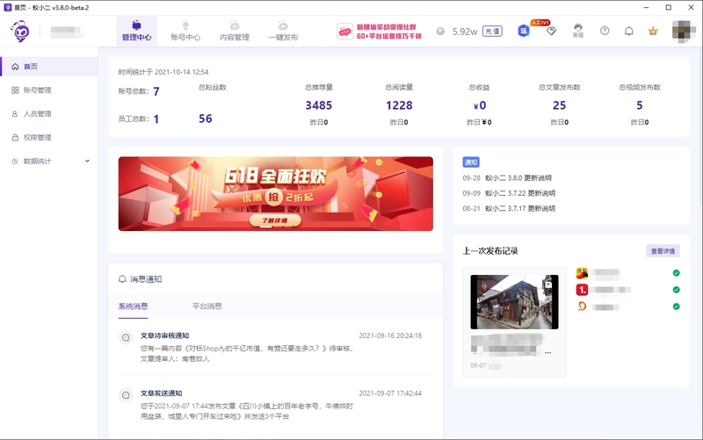Image resolution: width=703 pixels, height=440 pixels.
Task: Click 数据统计 chart icon
Action: tap(15, 162)
